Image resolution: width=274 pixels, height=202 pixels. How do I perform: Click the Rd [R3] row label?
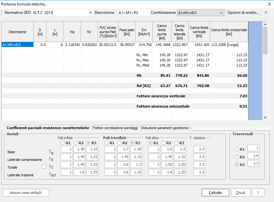pos(143,86)
